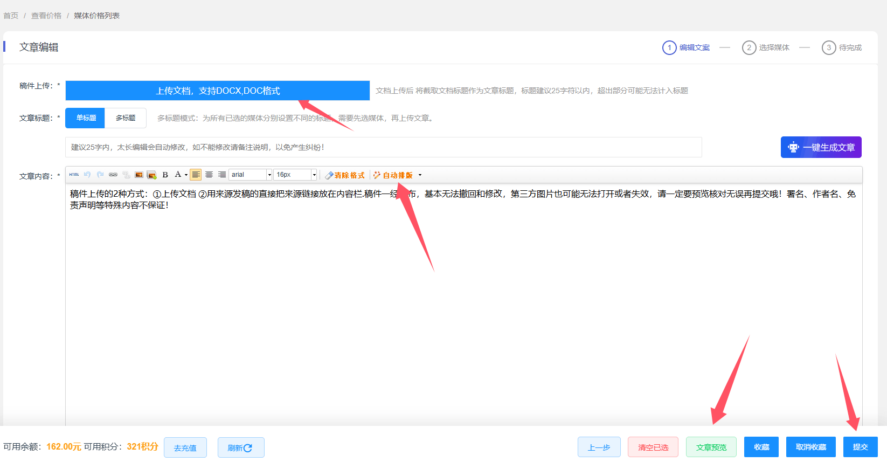Click 清除格式 to clear formatting

point(345,175)
